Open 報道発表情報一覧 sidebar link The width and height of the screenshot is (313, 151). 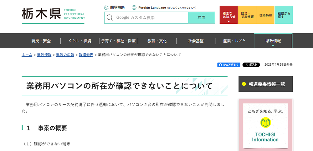(265, 84)
